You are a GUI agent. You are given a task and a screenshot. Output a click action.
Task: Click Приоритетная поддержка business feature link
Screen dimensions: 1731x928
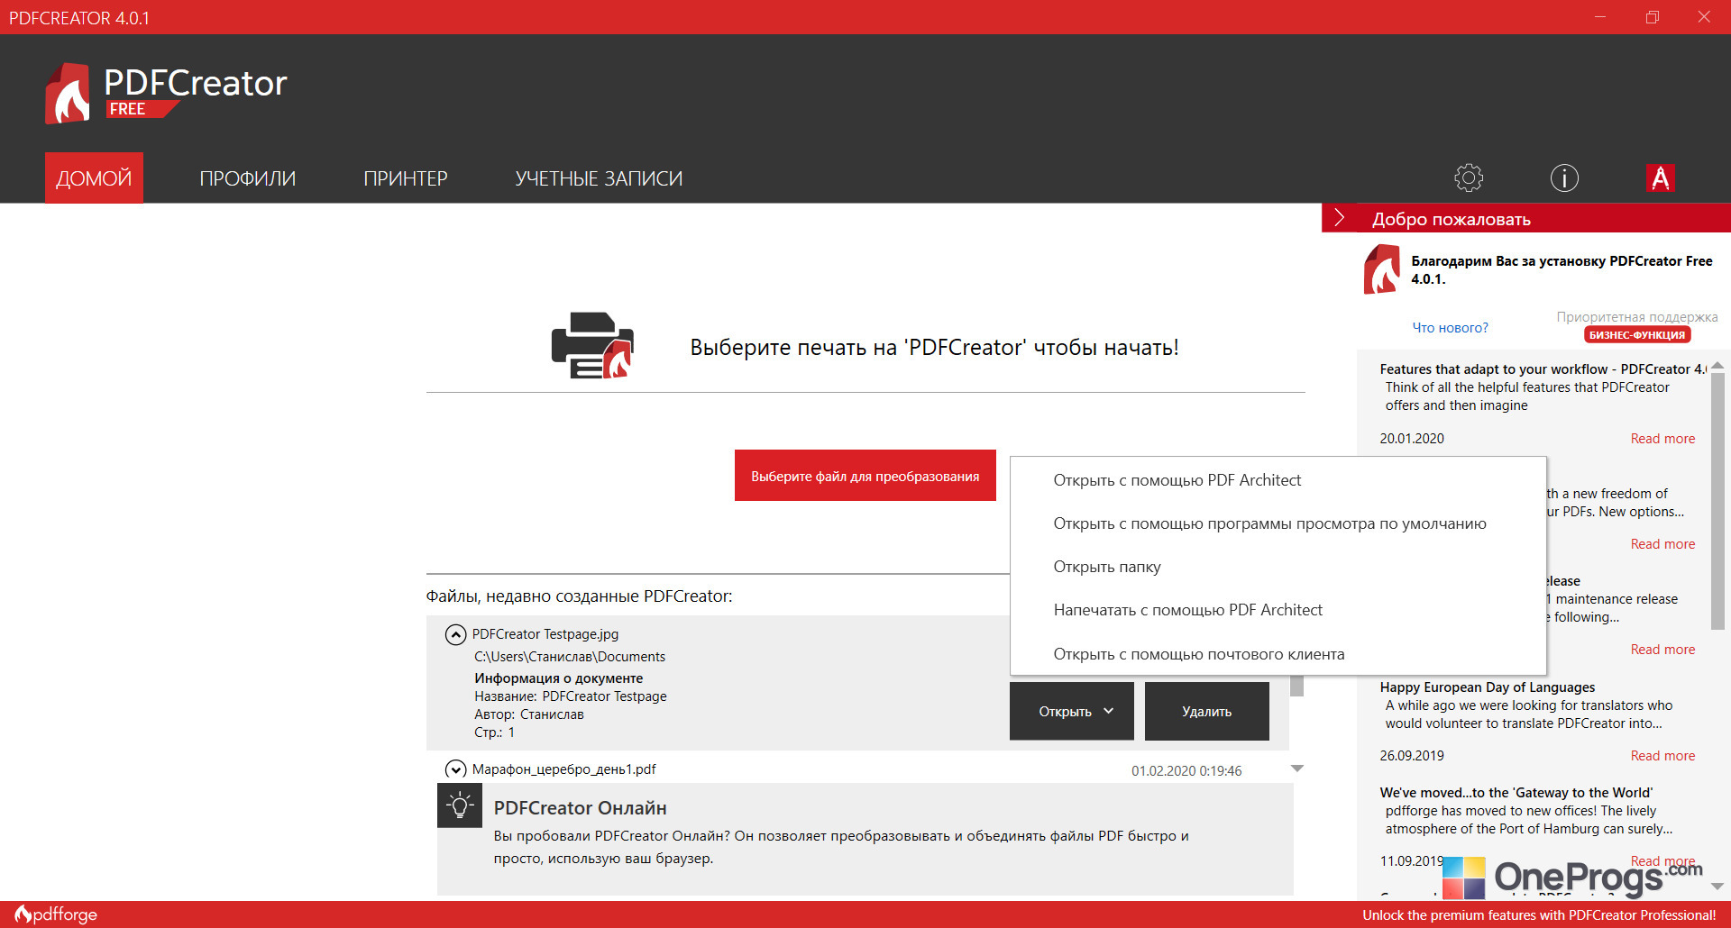1636,326
